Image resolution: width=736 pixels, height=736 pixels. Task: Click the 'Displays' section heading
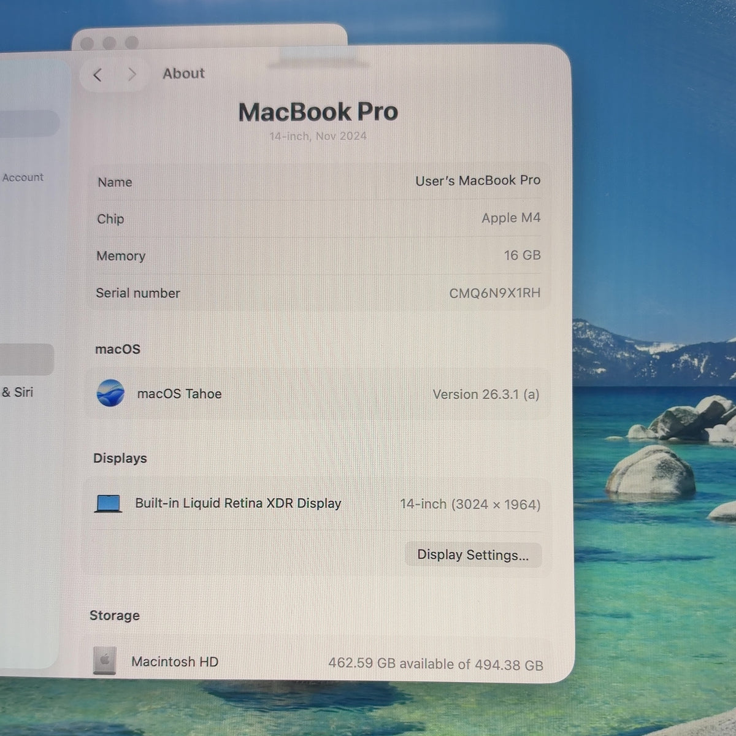pos(120,458)
